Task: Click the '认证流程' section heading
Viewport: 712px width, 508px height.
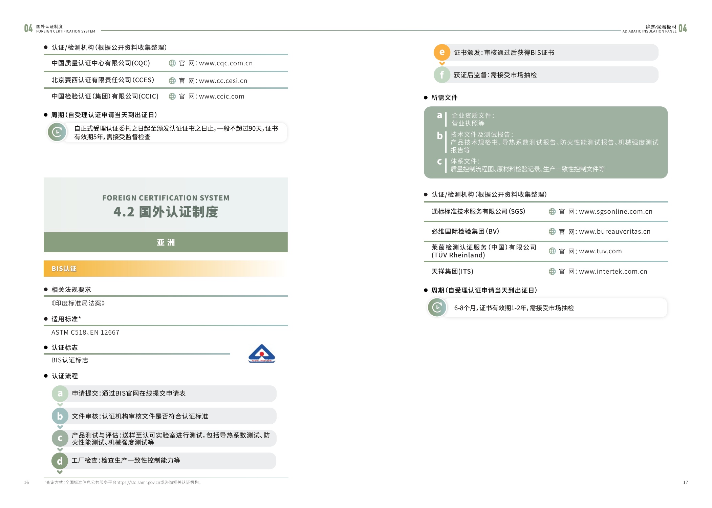Action: pos(65,376)
